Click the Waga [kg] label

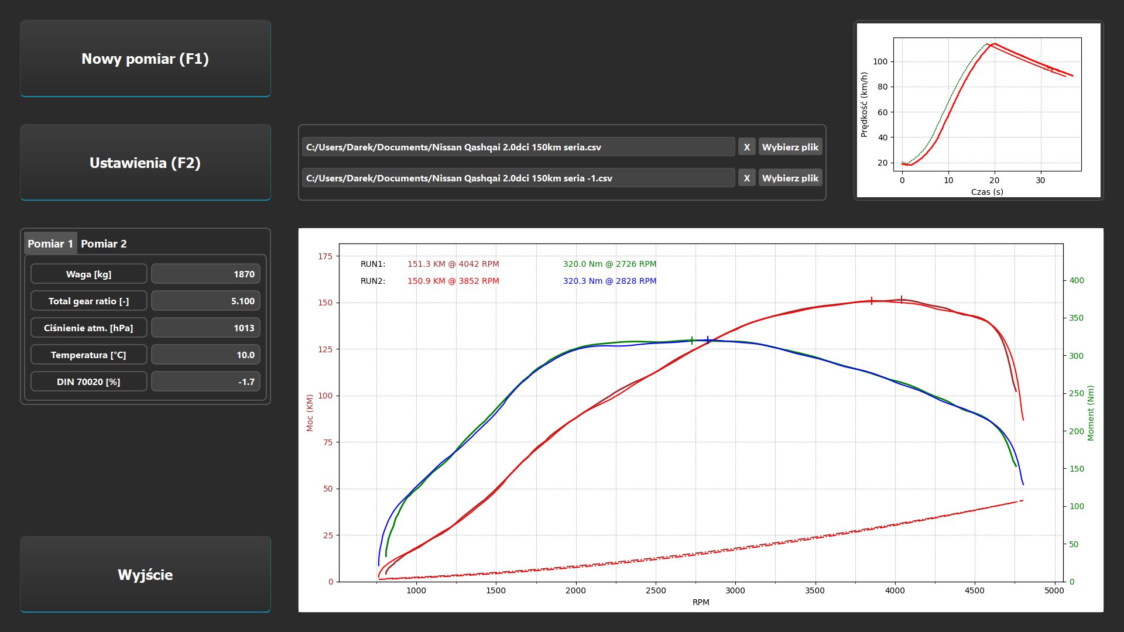pos(88,274)
